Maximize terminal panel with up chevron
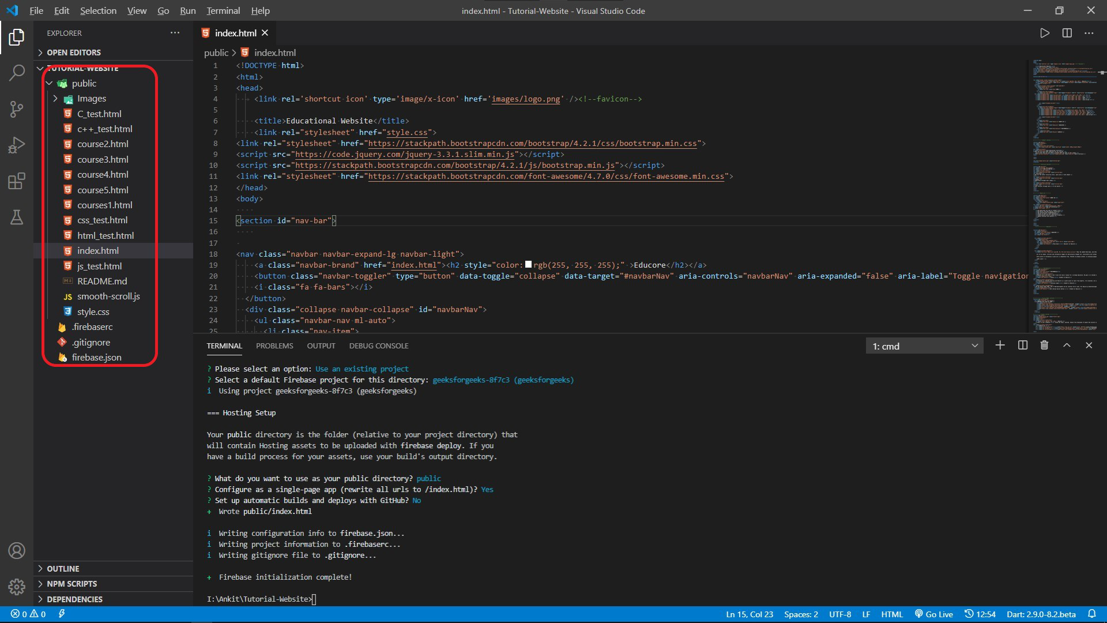Image resolution: width=1107 pixels, height=623 pixels. tap(1067, 346)
